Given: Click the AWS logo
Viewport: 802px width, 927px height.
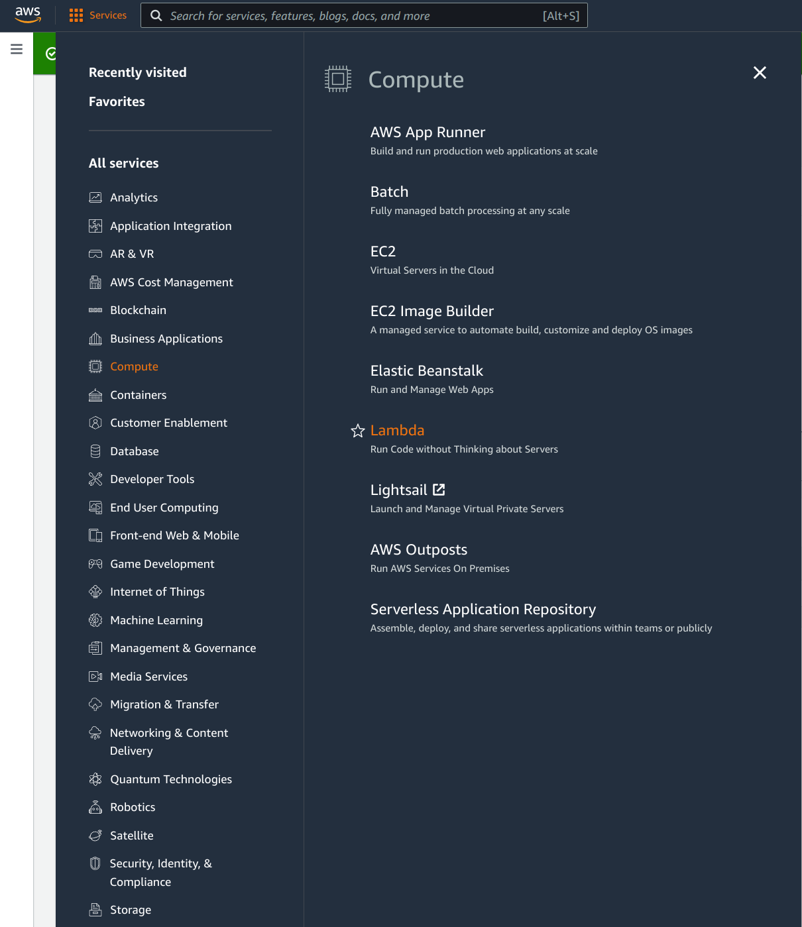Looking at the screenshot, I should click(x=27, y=15).
